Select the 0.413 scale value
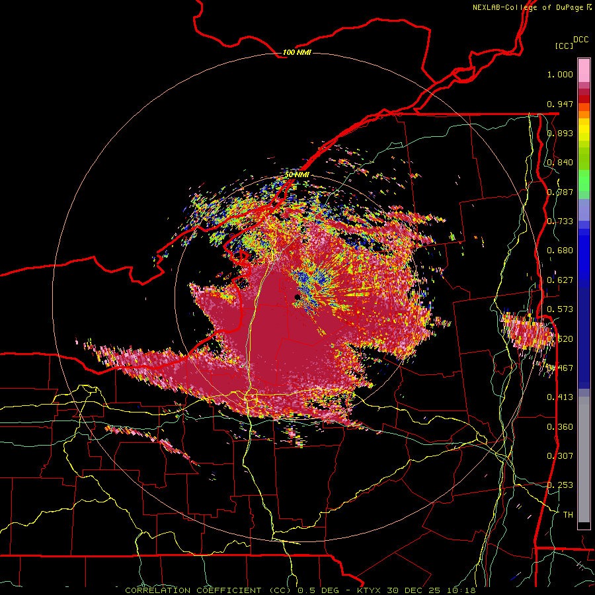 560,397
